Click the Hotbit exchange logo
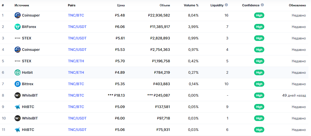 click(x=17, y=72)
